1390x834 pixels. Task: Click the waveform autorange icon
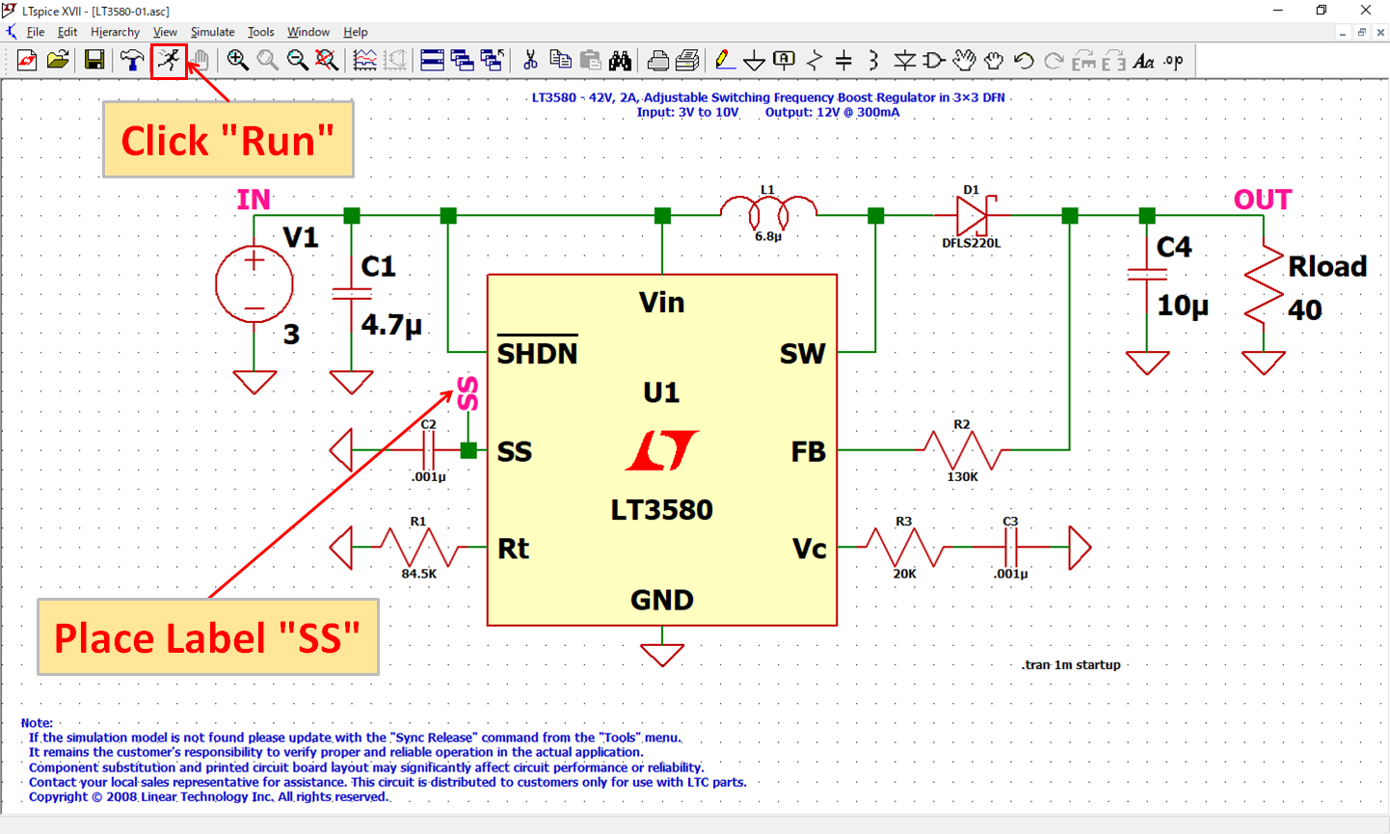click(365, 61)
